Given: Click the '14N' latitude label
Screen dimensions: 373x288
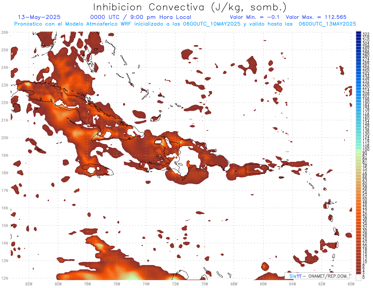Looking at the screenshot, I should point(4,243).
